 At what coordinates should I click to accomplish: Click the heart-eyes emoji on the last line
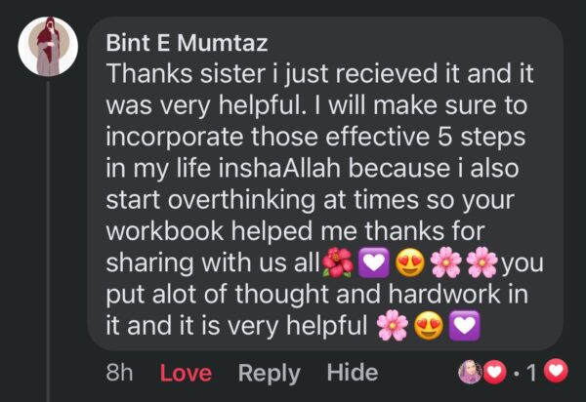click(x=427, y=328)
